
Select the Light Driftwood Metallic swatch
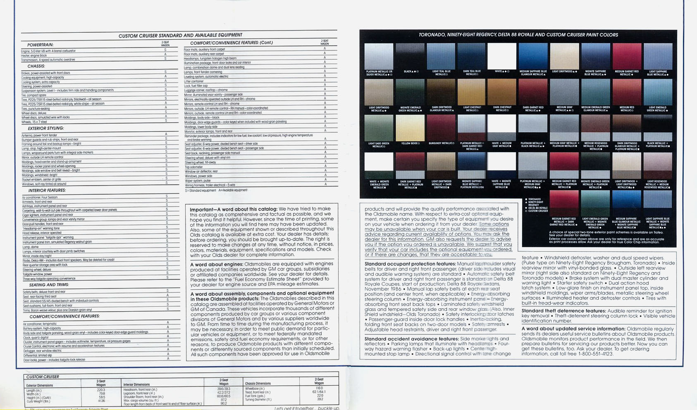point(379,93)
